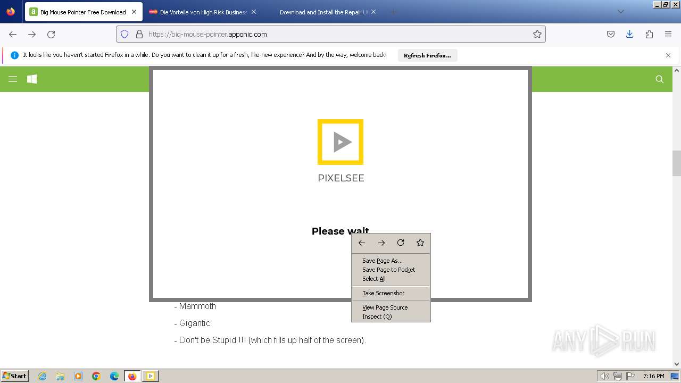Click the Windows Start button
681x383 pixels.
pos(15,376)
